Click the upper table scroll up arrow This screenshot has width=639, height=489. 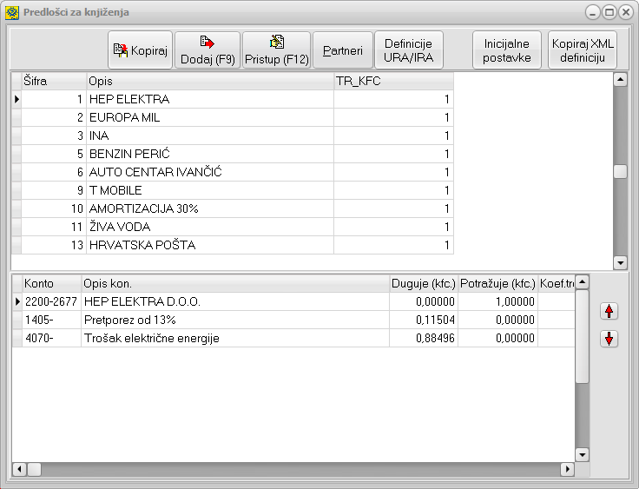(620, 80)
